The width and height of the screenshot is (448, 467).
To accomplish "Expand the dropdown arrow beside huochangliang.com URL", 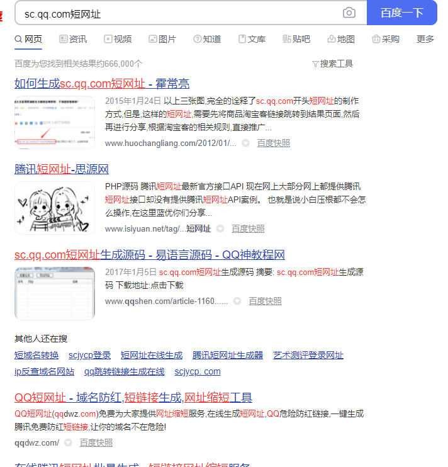I will (245, 143).
